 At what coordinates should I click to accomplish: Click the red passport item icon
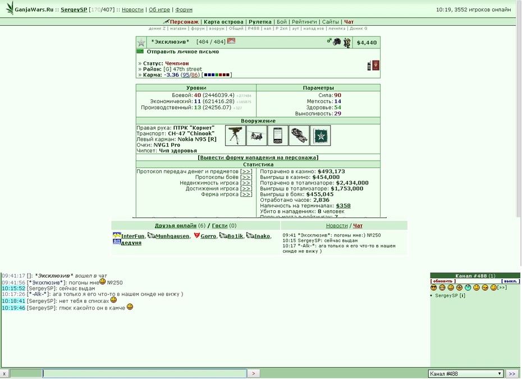coord(376,65)
